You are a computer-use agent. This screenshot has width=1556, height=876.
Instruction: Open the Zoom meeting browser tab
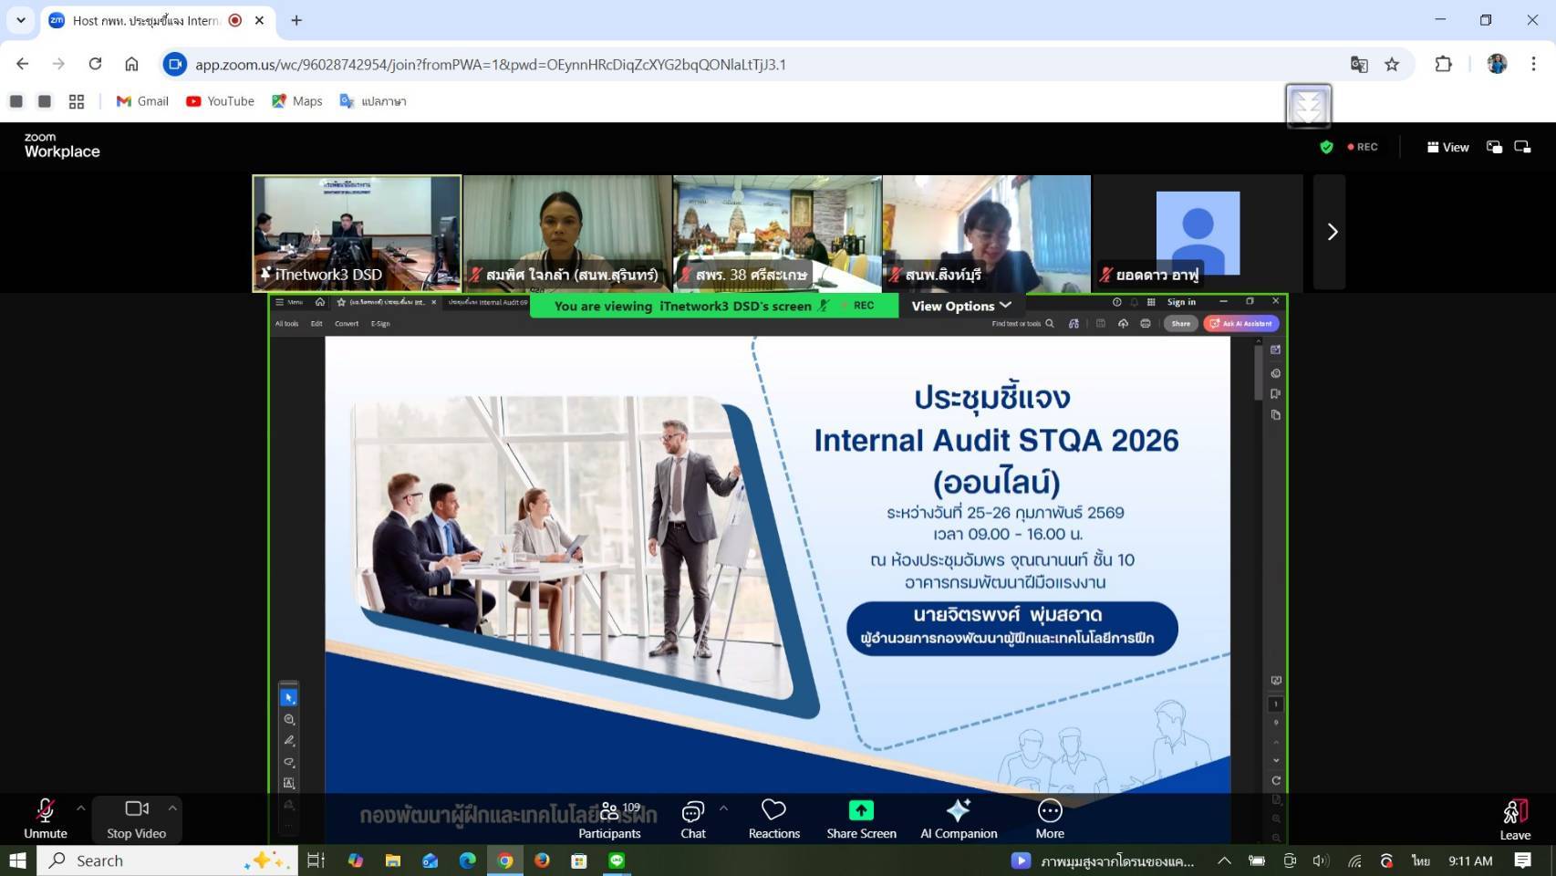(146, 20)
